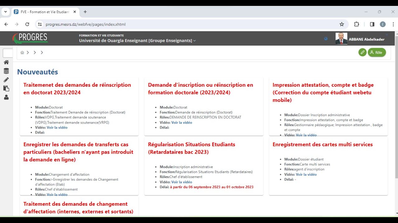
Task: Open the tab search dropdown arrow
Action: pyautogui.click(x=5, y=12)
